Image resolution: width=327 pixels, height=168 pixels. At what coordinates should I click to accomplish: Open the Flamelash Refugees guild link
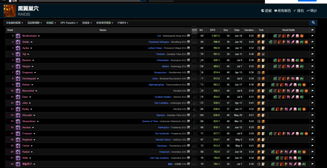tap(159, 42)
